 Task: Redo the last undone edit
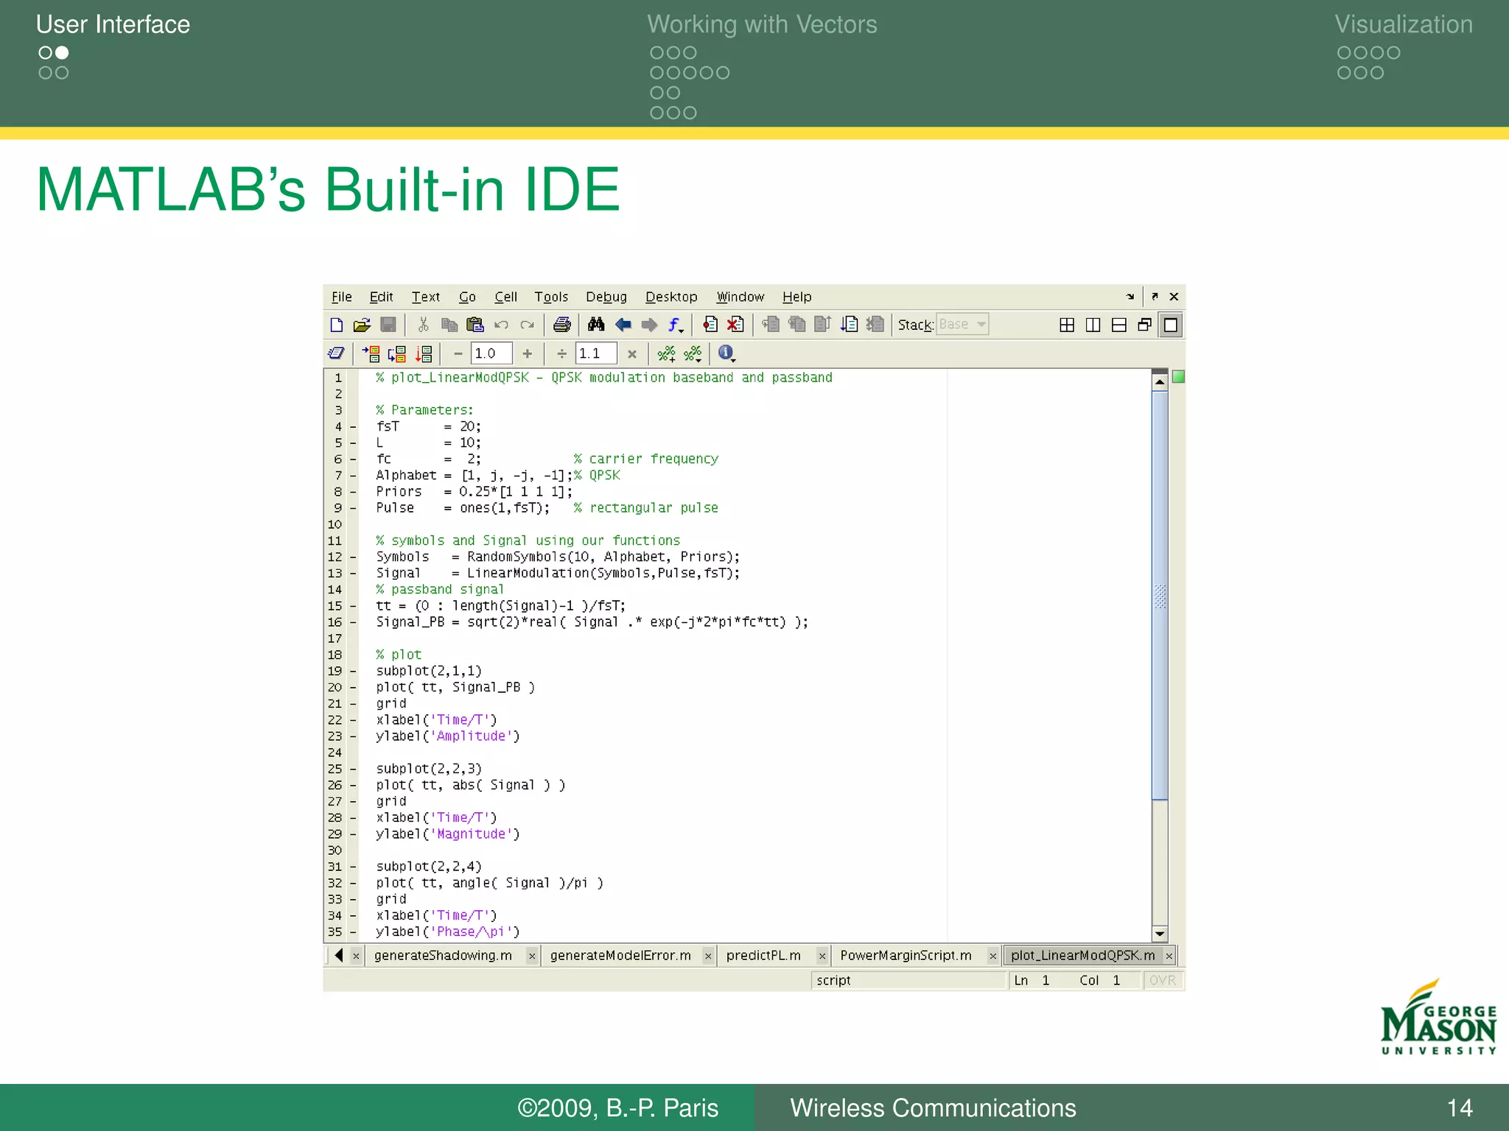pyautogui.click(x=527, y=325)
